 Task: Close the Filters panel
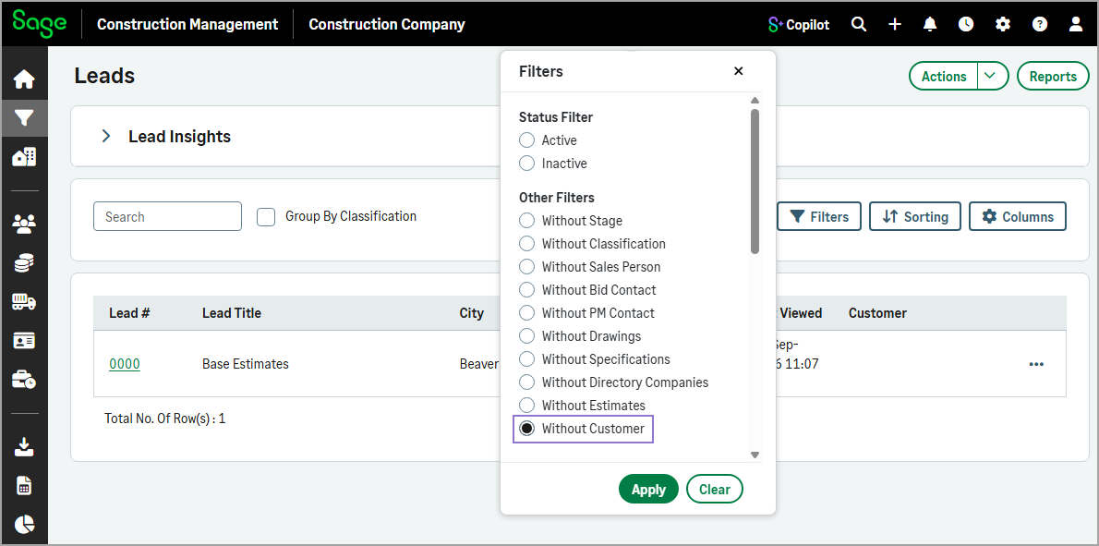coord(738,71)
